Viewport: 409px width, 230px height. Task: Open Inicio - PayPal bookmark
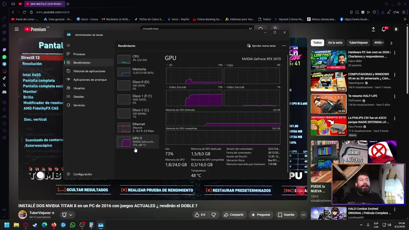coord(178,19)
